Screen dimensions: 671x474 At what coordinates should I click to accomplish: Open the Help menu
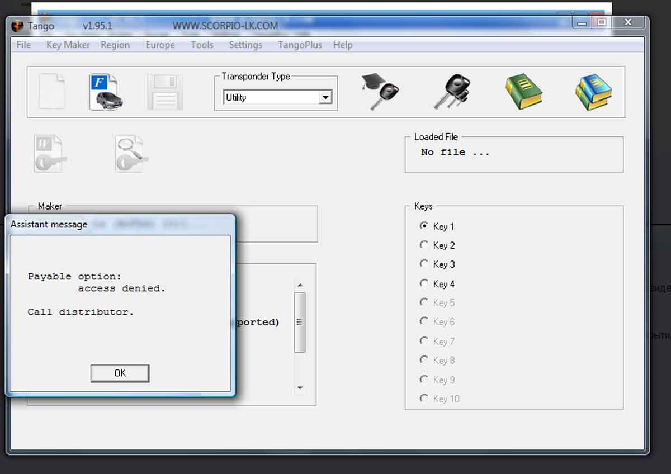pos(343,45)
